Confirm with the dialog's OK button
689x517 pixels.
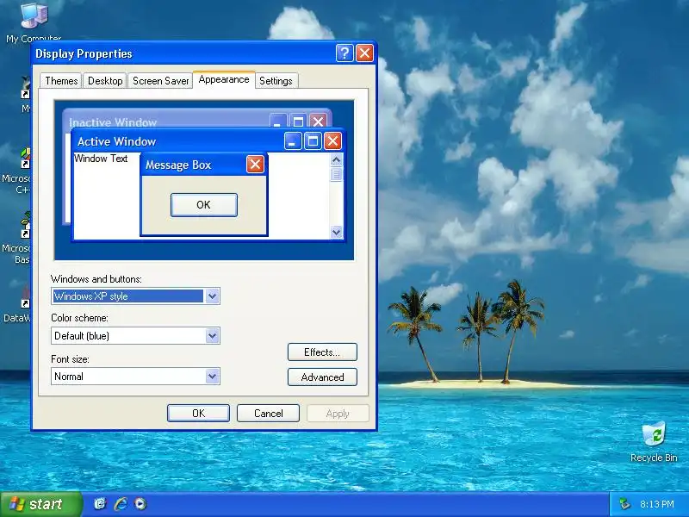198,414
